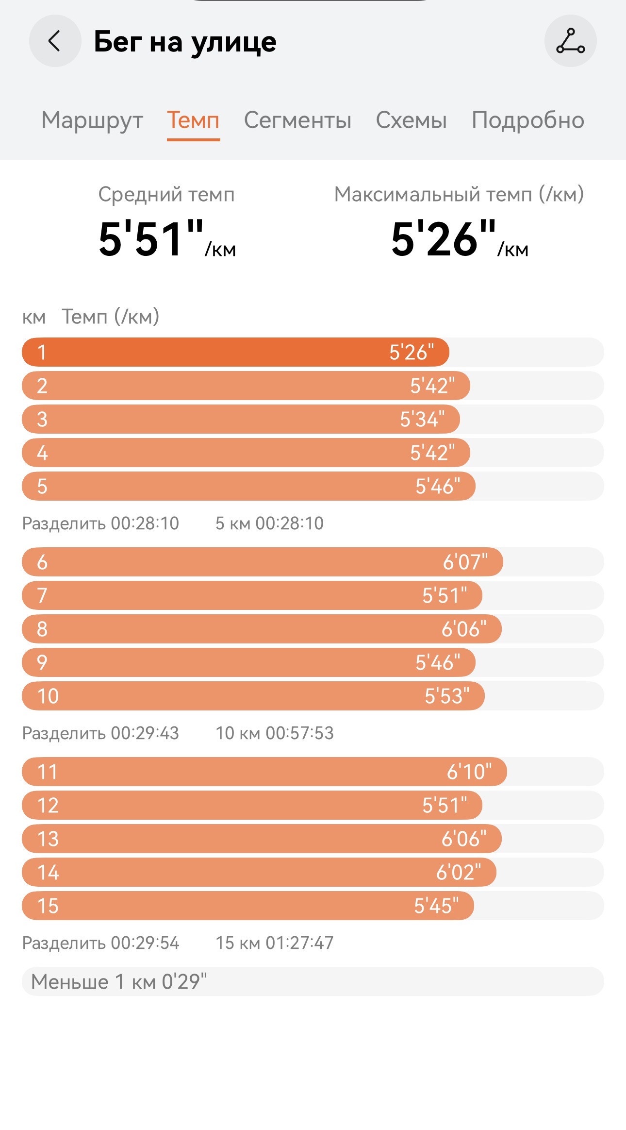Tap the 15 км 01:27:47 split summary

pos(275,943)
